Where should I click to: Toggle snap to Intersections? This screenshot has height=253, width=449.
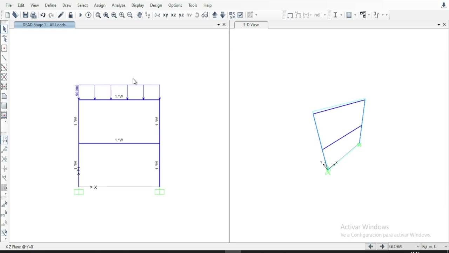pyautogui.click(x=4, y=159)
